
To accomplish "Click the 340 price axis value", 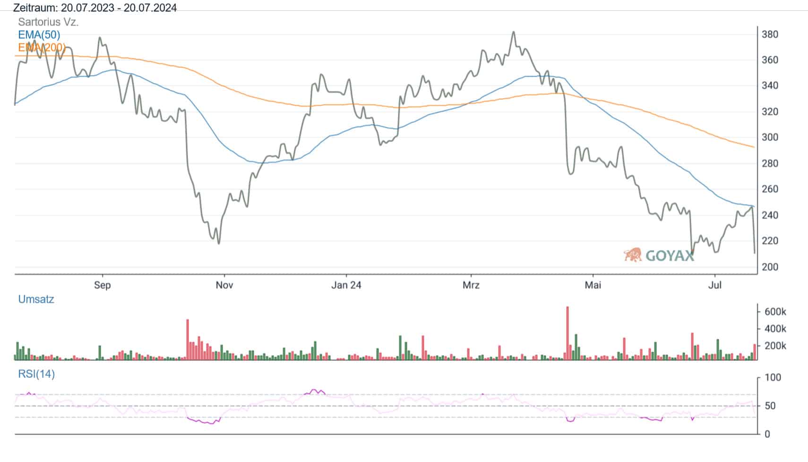I will coord(770,86).
